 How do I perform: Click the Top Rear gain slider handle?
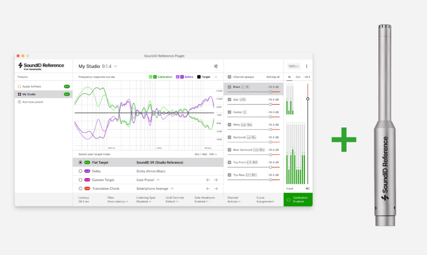(271, 180)
